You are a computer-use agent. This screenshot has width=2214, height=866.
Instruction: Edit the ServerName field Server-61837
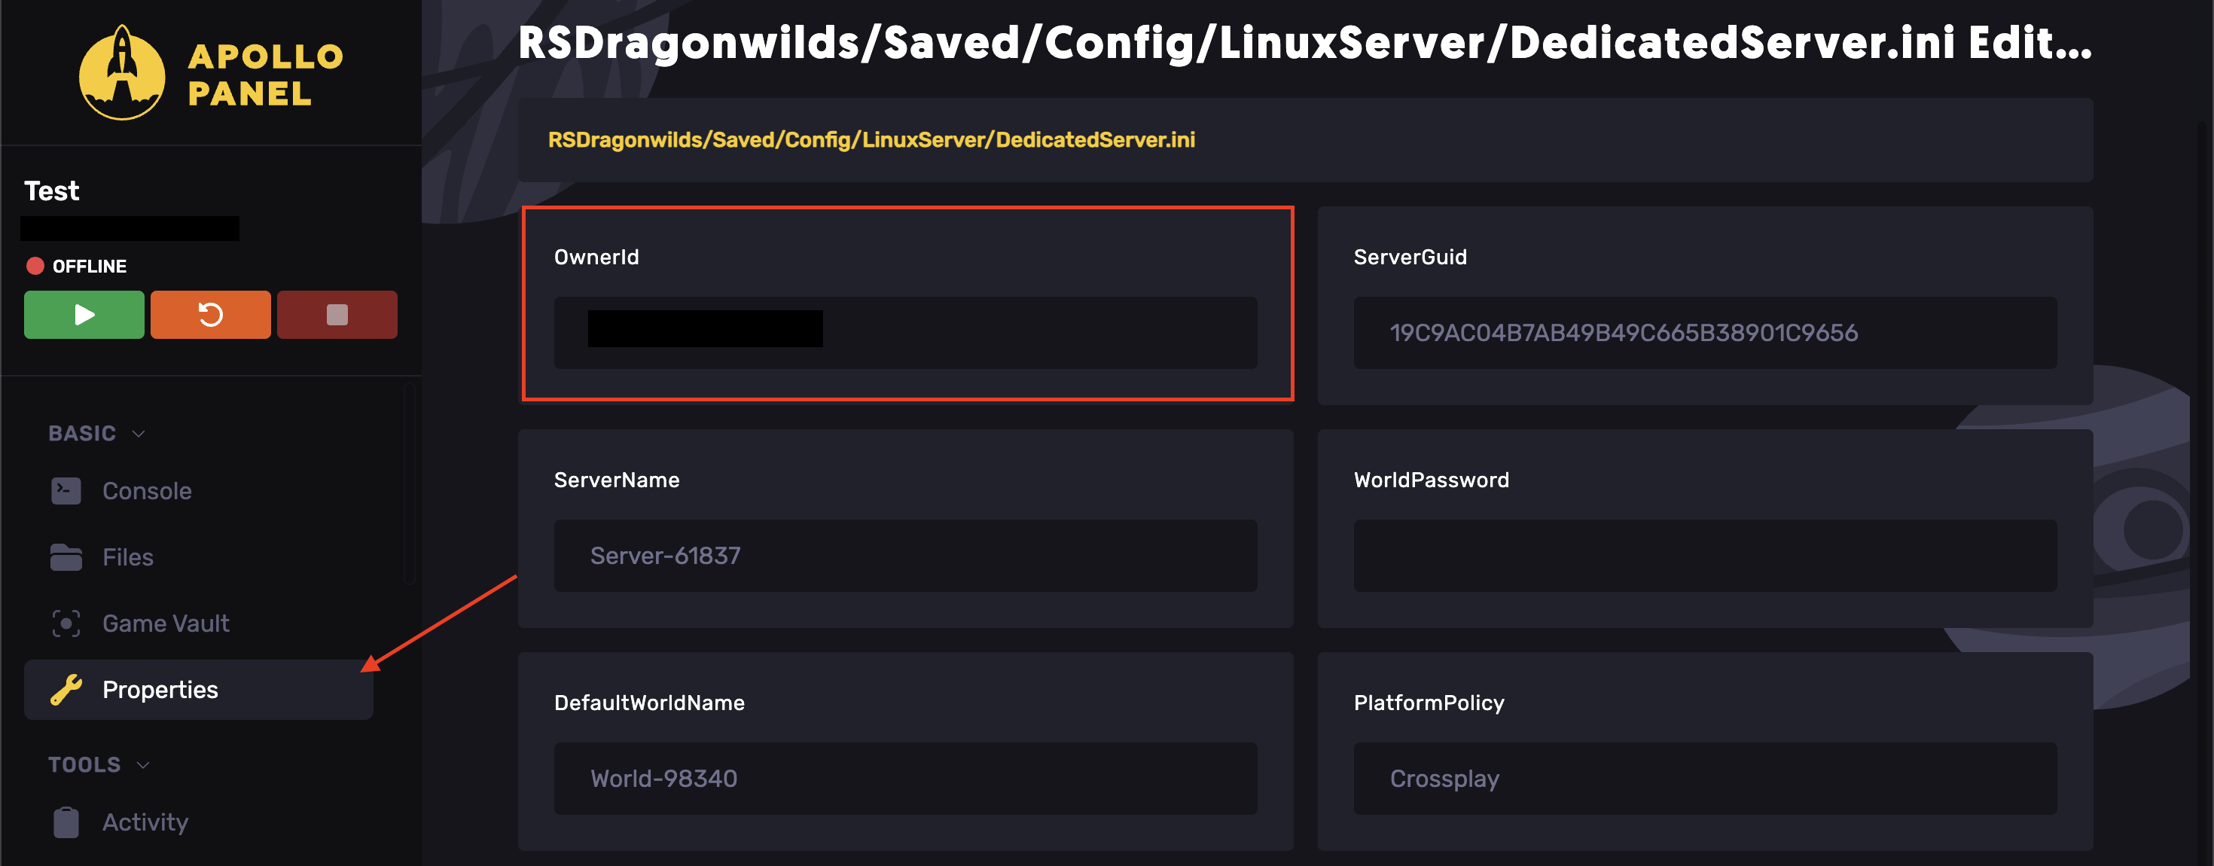click(x=906, y=555)
